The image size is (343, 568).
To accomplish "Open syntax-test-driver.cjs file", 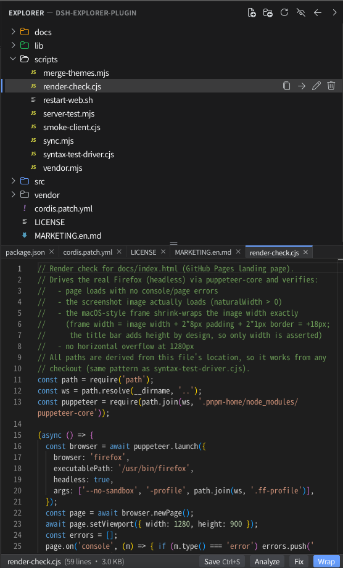I will [x=78, y=154].
